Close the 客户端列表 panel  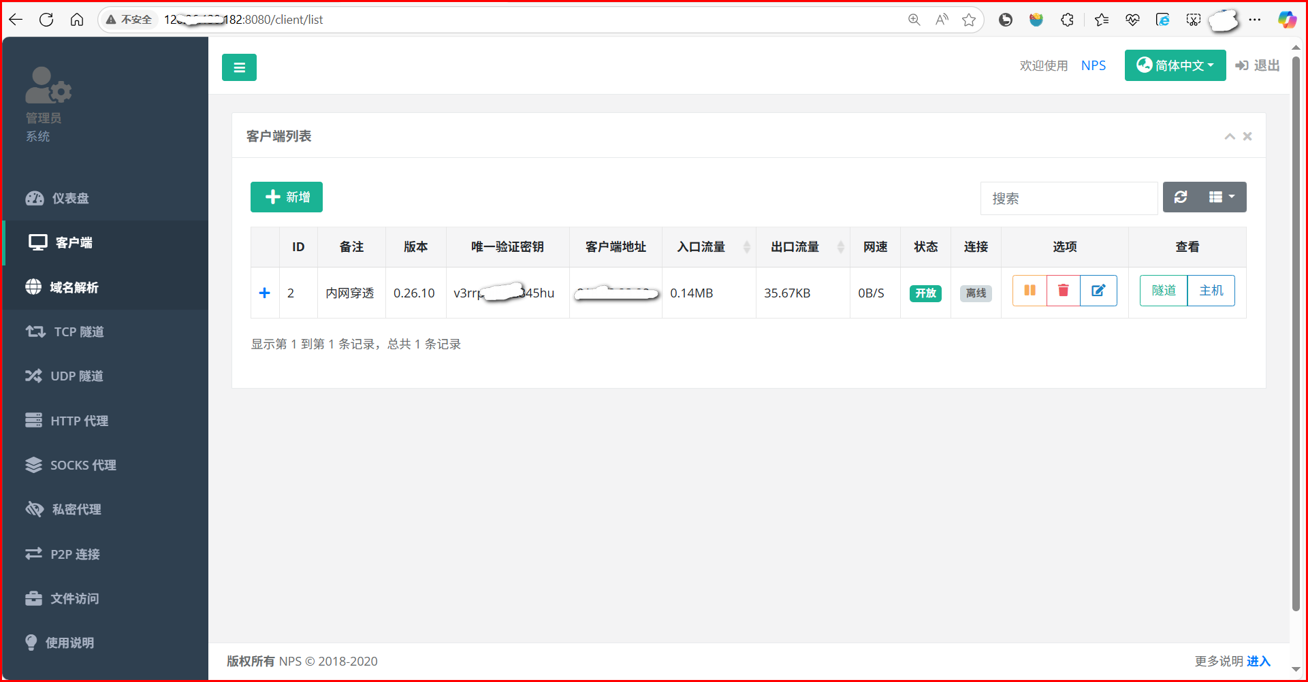click(x=1247, y=136)
